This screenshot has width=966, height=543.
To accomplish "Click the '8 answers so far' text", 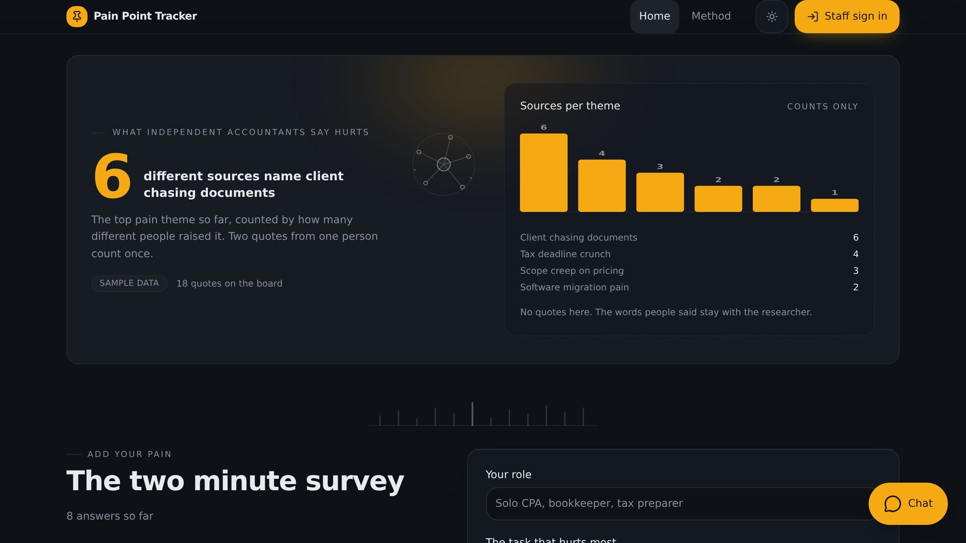I will click(110, 516).
